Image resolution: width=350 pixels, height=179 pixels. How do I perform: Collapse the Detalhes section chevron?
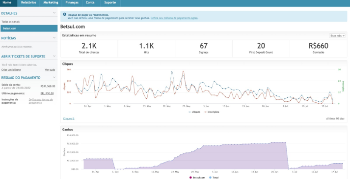(x=54, y=13)
